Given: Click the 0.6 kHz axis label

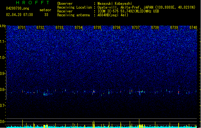Looking at the screenshot, I should [x=3, y=122].
